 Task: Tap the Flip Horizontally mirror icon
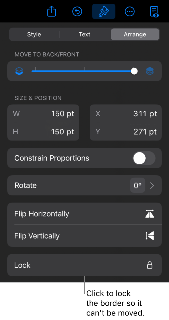coord(150,214)
